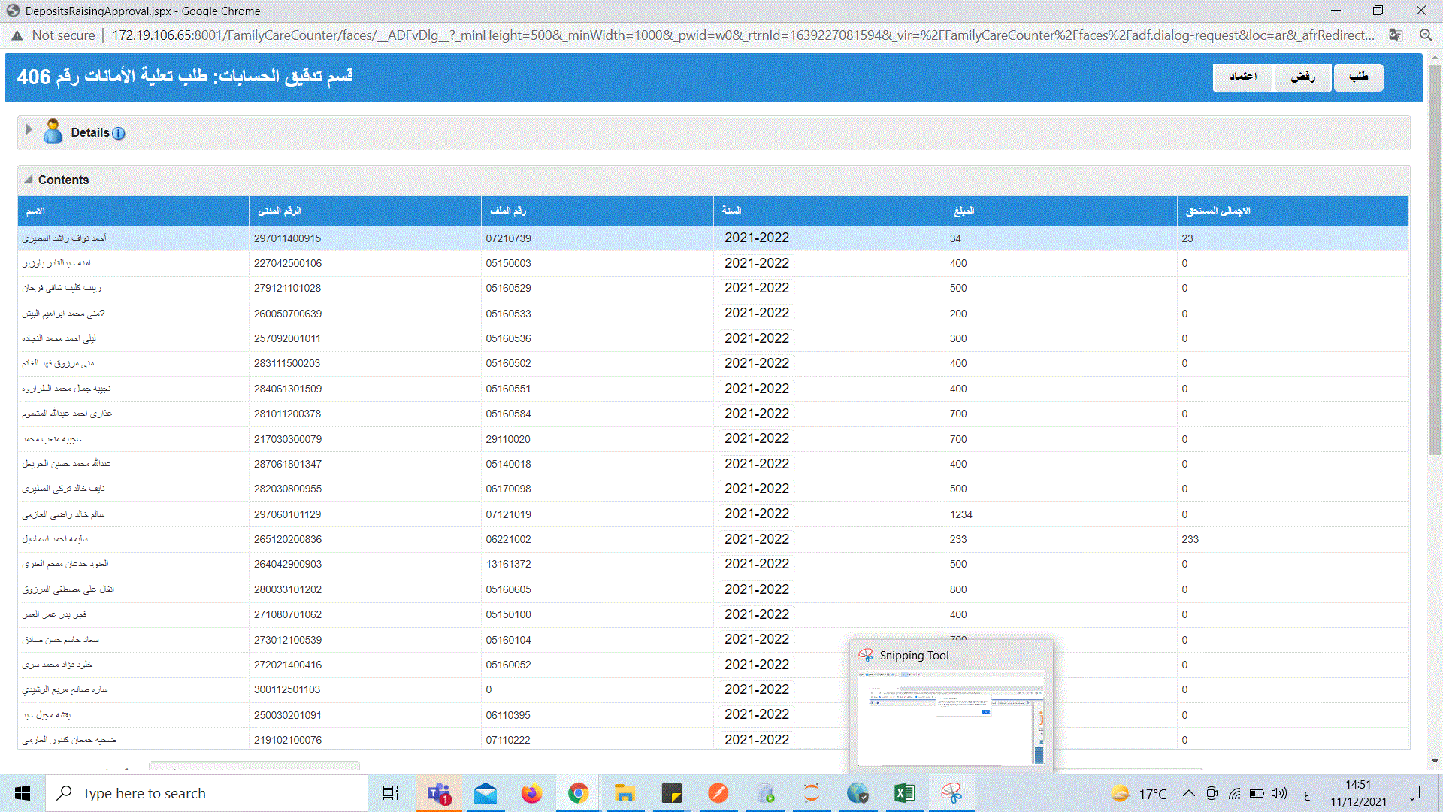
Task: Expand the Details section triangle
Action: pyautogui.click(x=29, y=129)
